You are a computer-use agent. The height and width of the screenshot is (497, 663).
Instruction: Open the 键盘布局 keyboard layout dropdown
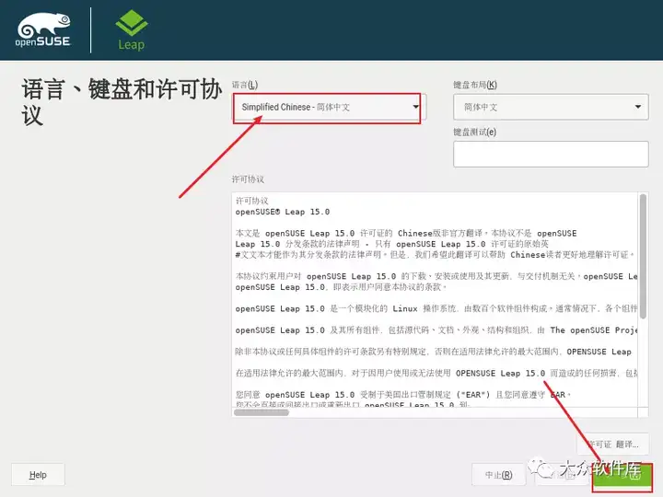(551, 107)
